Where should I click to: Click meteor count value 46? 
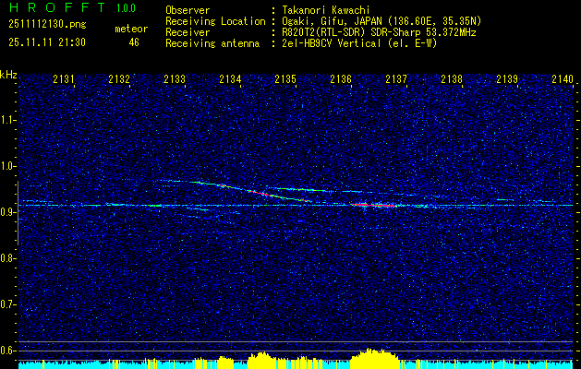134,42
